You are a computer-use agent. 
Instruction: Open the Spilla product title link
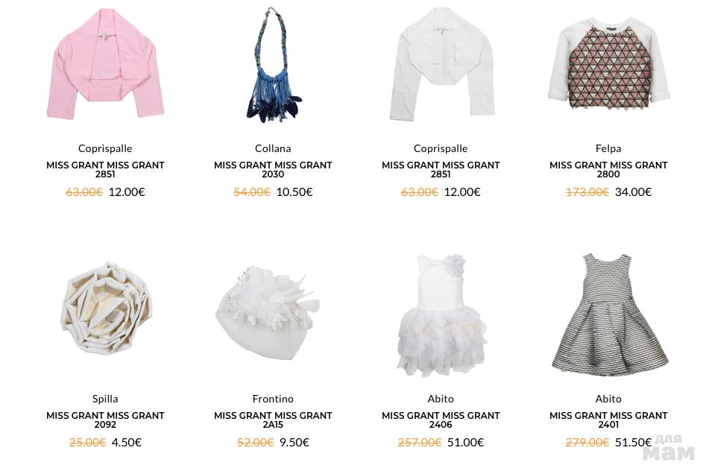point(105,399)
